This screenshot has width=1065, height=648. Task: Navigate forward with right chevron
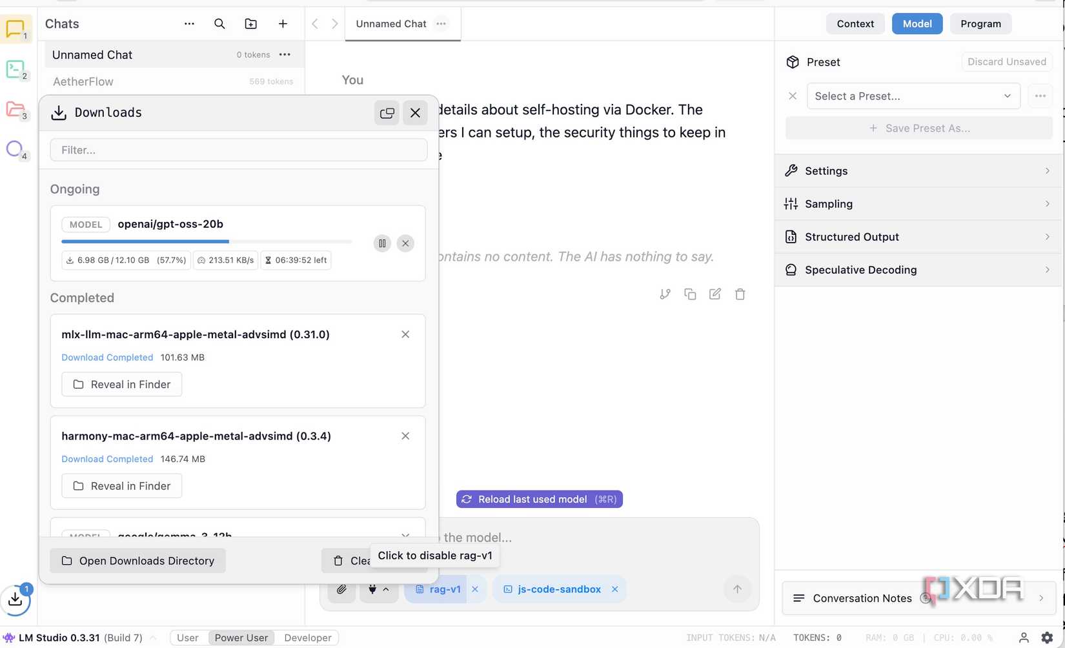334,24
